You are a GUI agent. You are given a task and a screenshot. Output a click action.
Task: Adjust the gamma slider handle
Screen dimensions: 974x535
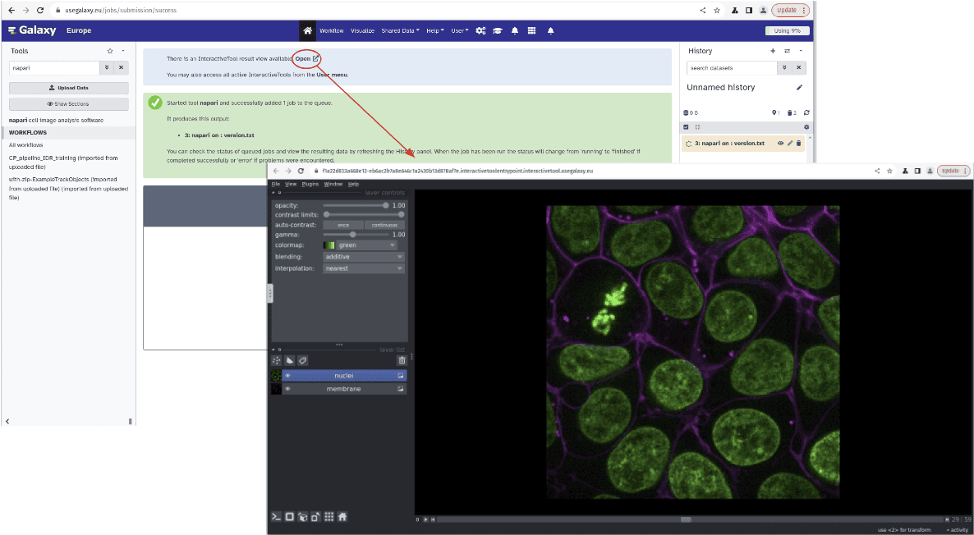click(353, 235)
